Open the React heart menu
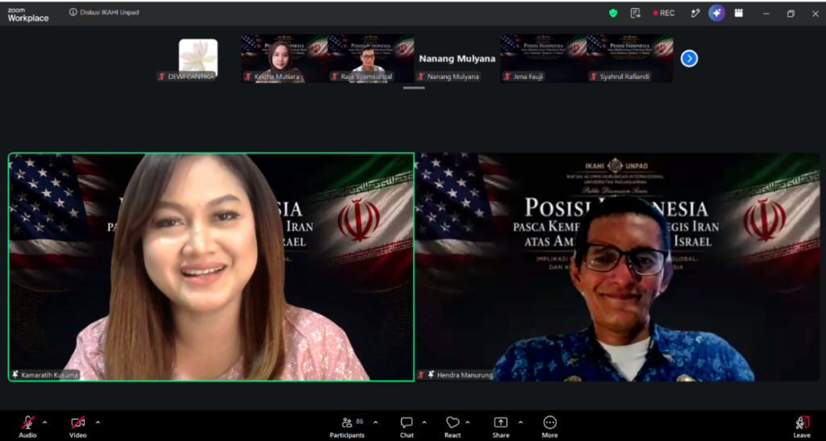 pos(453,426)
